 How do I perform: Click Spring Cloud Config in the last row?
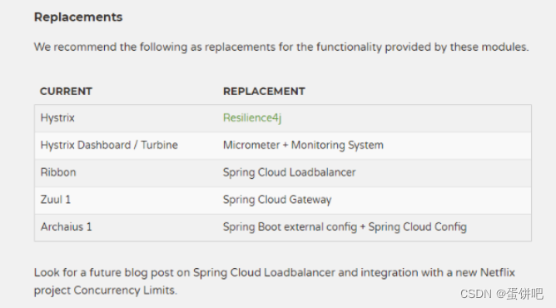417,227
